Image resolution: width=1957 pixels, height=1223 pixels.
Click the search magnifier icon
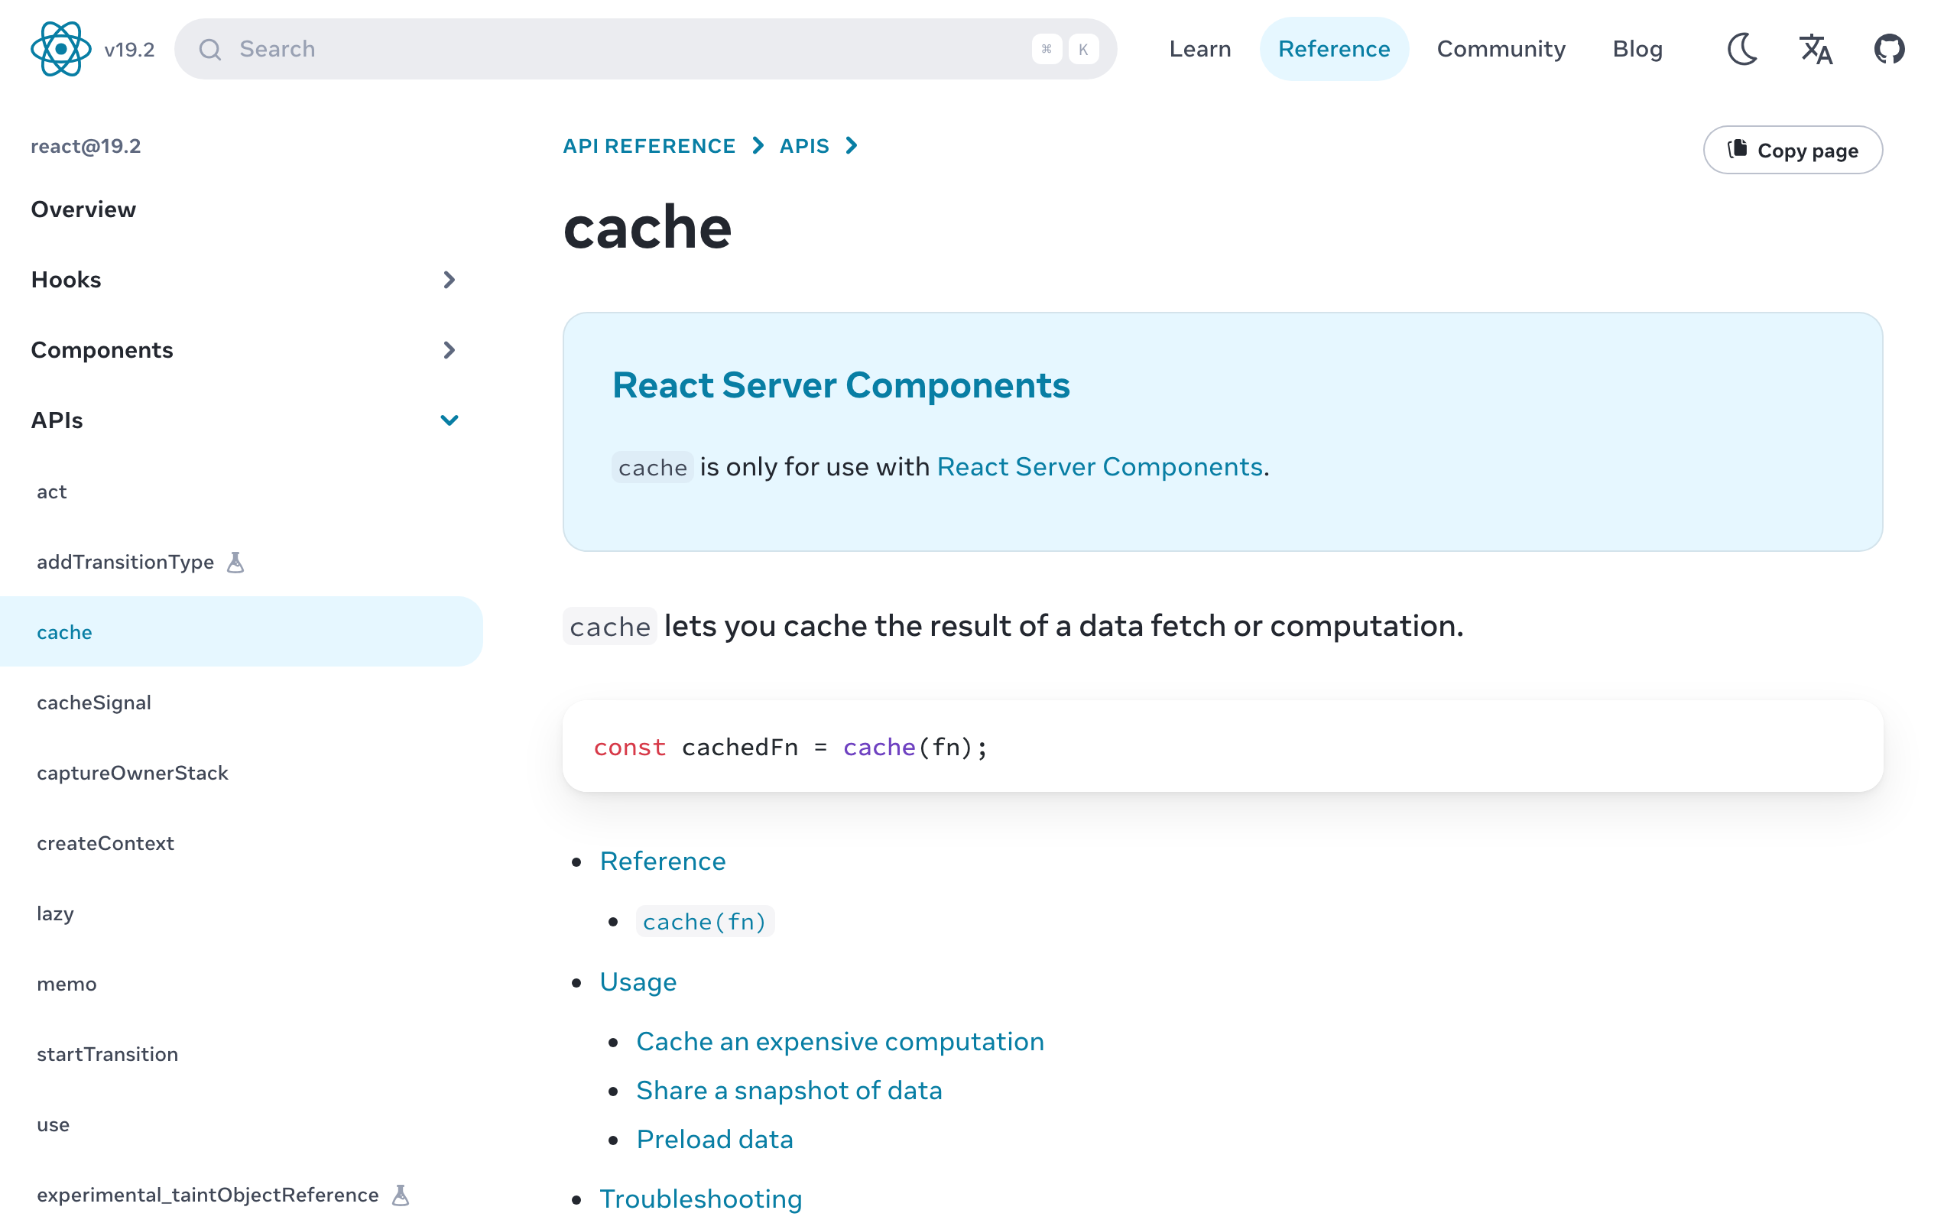tap(210, 50)
